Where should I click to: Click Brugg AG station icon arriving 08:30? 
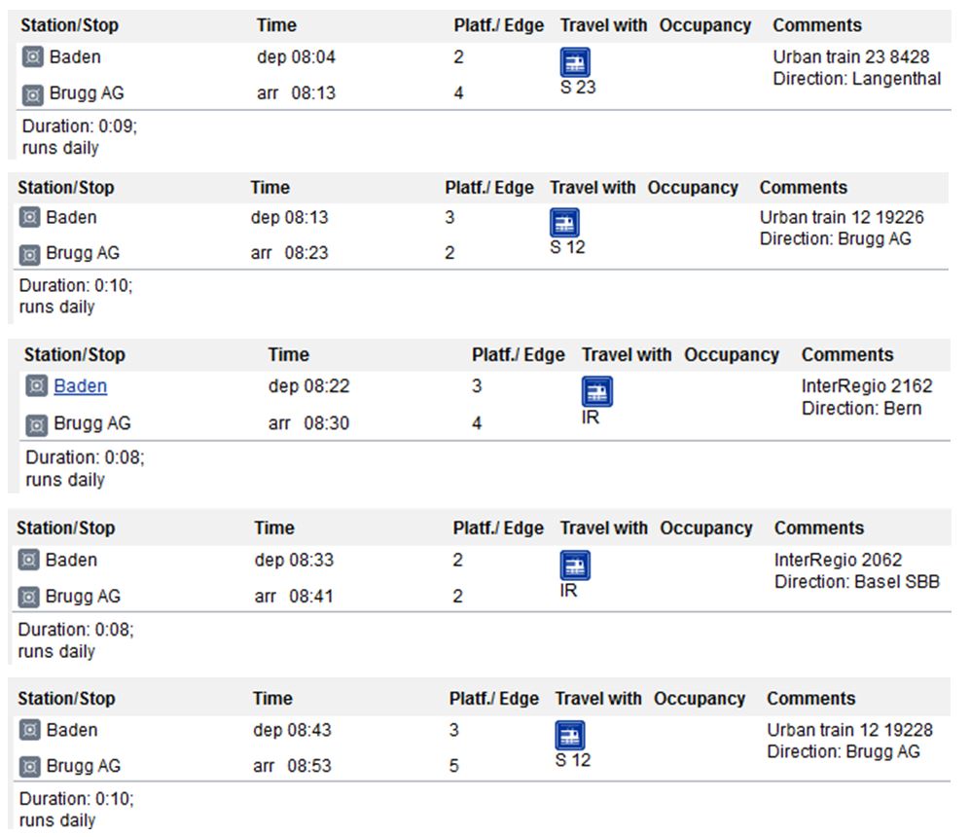(x=37, y=425)
